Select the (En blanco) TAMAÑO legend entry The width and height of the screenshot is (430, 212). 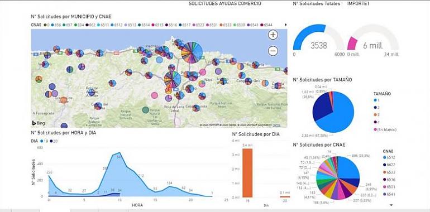point(385,129)
